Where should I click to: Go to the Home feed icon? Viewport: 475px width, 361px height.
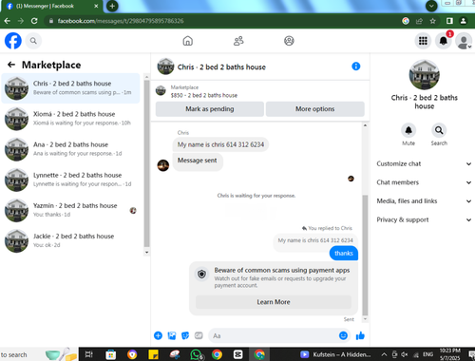(x=188, y=41)
